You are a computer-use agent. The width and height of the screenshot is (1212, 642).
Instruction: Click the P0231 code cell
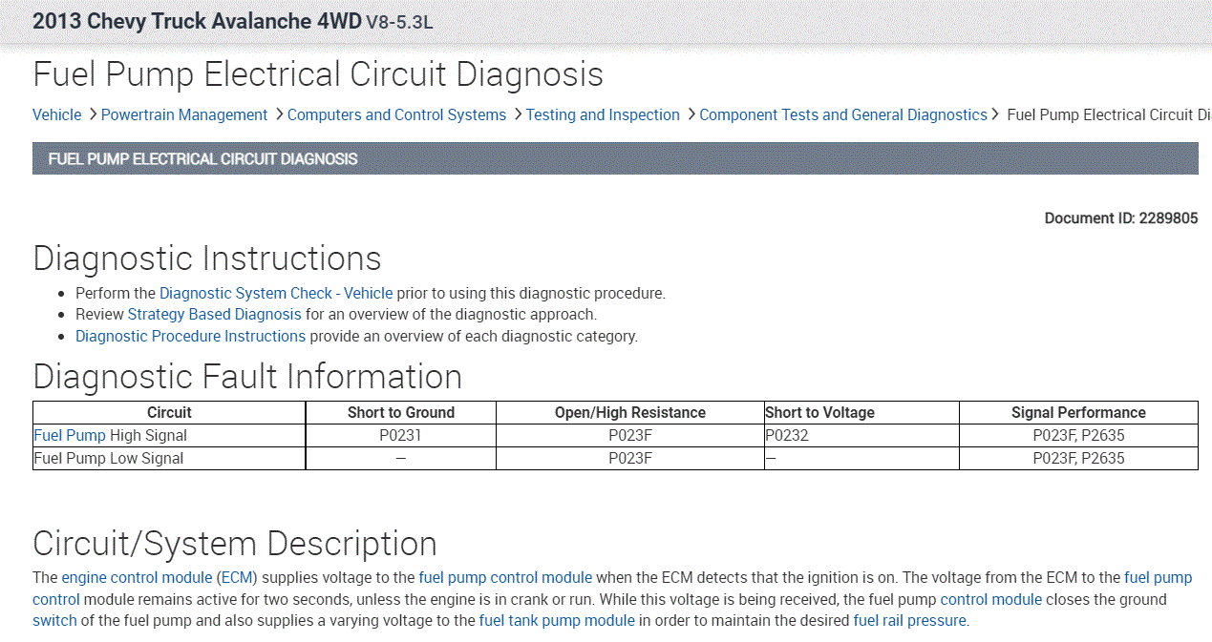click(400, 435)
